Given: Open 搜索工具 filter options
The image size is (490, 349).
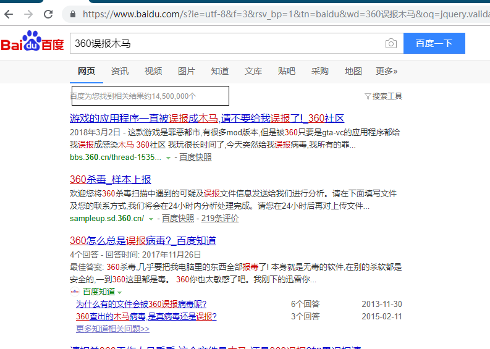Looking at the screenshot, I should 387,96.
